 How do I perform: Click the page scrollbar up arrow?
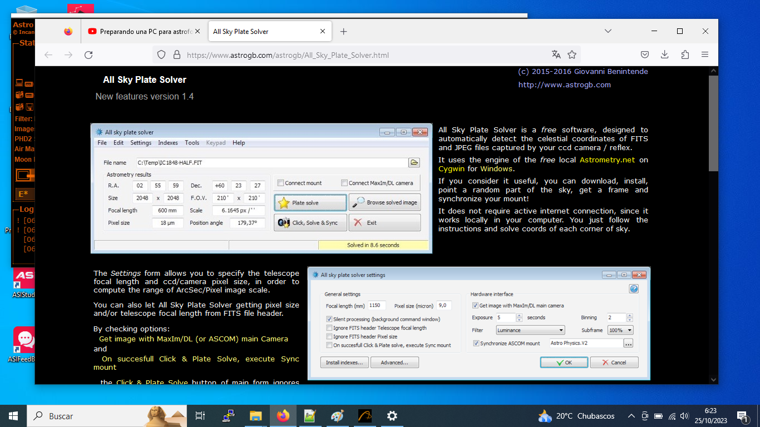tap(713, 71)
